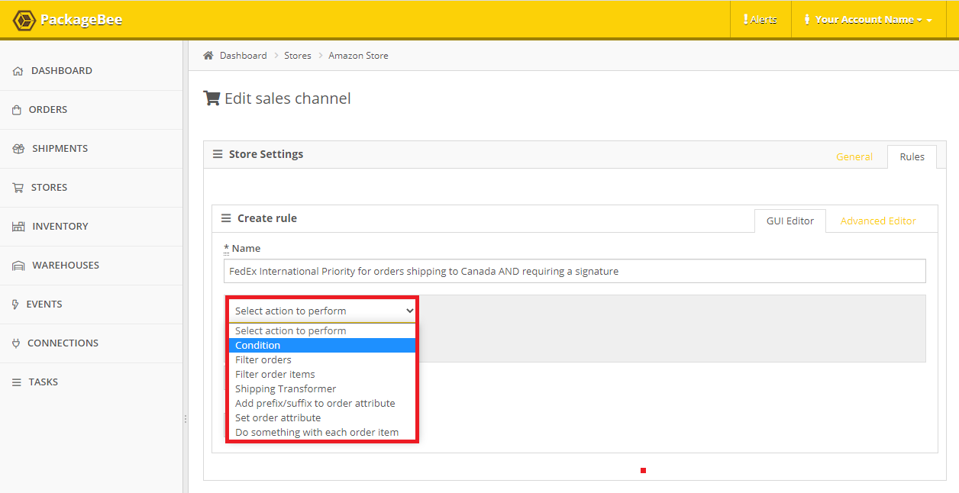Click the Orders bag icon

17,110
